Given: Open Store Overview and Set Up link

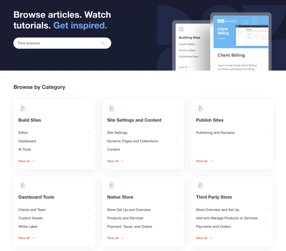Looking at the screenshot, I should point(218,210).
